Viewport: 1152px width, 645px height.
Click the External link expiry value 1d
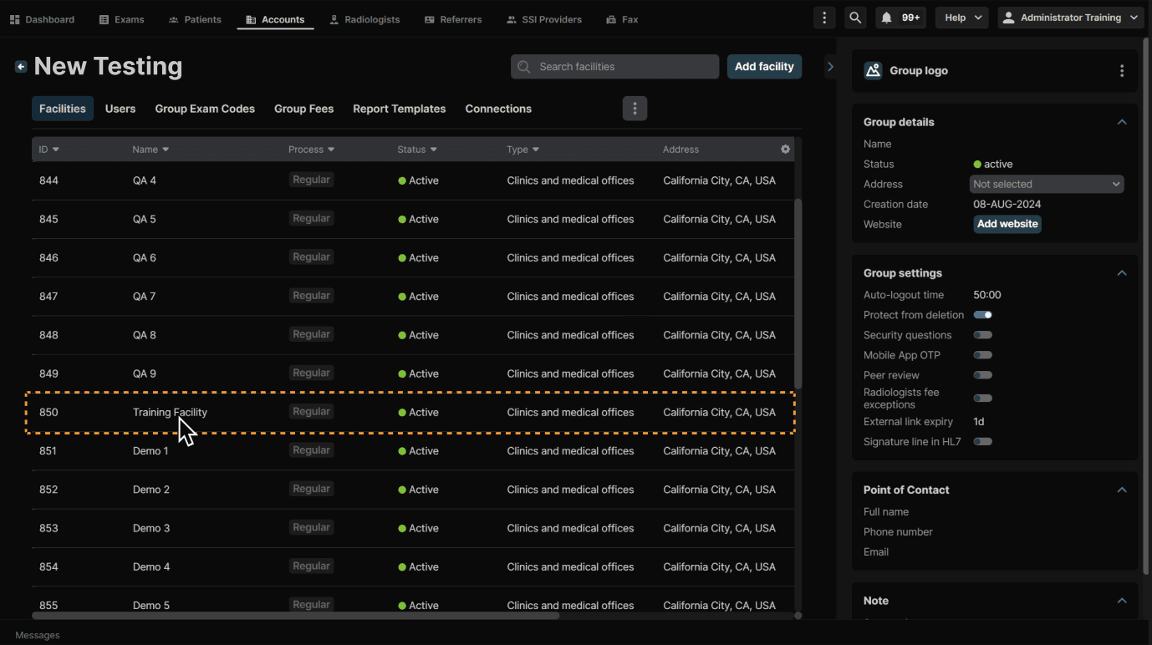pos(979,422)
